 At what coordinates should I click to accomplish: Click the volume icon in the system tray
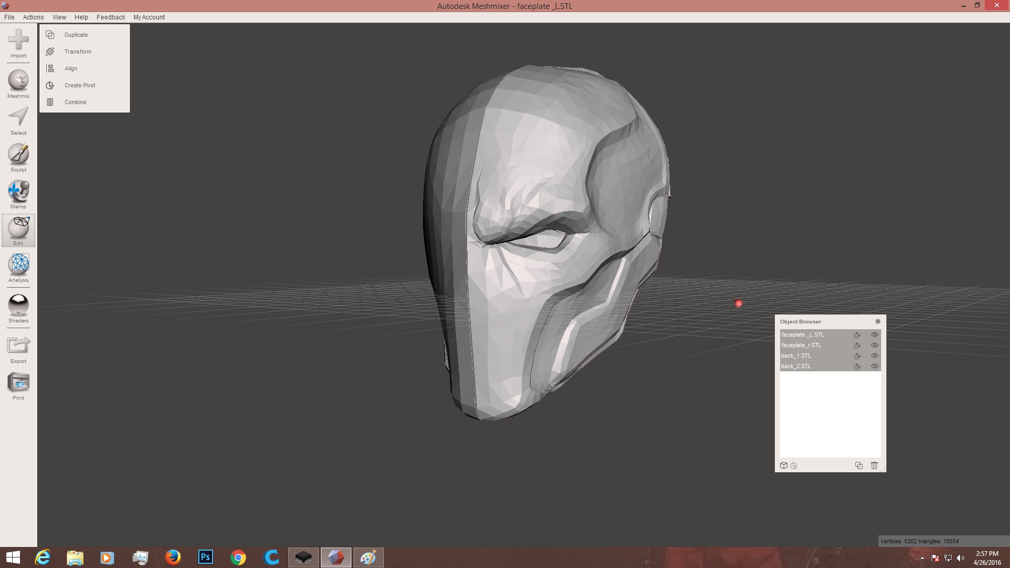tap(961, 558)
